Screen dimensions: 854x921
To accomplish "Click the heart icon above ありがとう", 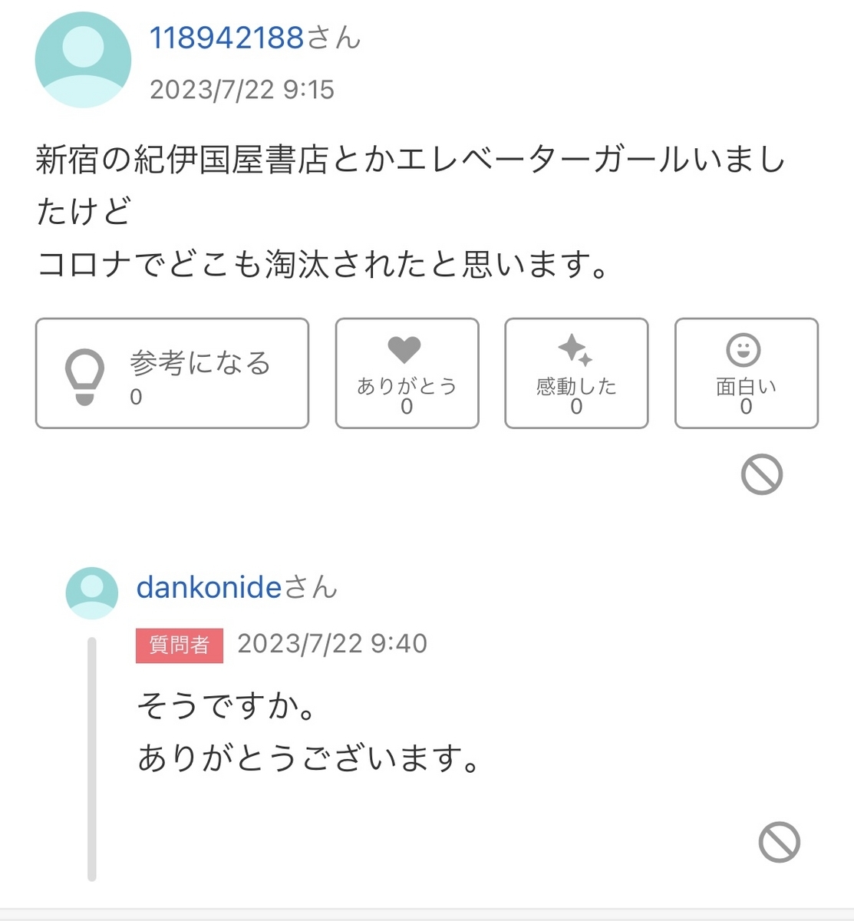I will pyautogui.click(x=404, y=350).
